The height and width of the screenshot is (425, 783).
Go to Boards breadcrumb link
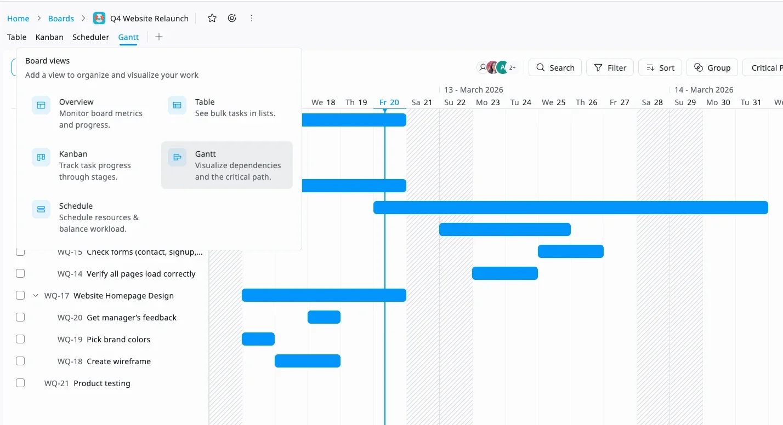(x=61, y=19)
